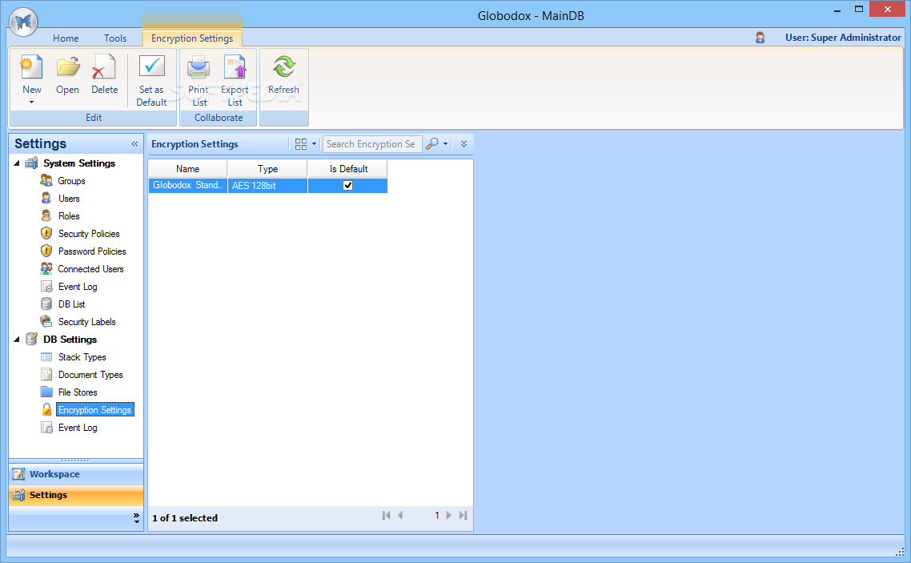Viewport: 911px width, 563px height.
Task: Open the view layout dropdown arrow
Action: 315,144
